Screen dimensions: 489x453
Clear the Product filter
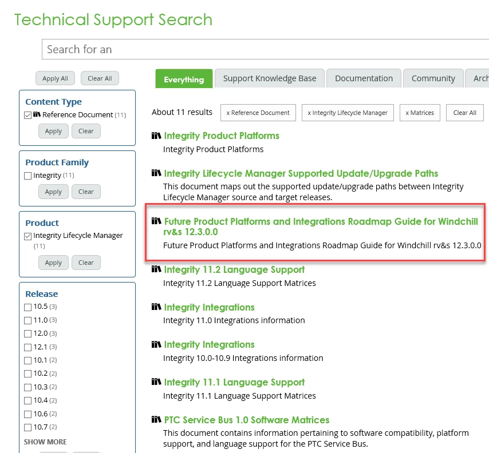click(86, 263)
